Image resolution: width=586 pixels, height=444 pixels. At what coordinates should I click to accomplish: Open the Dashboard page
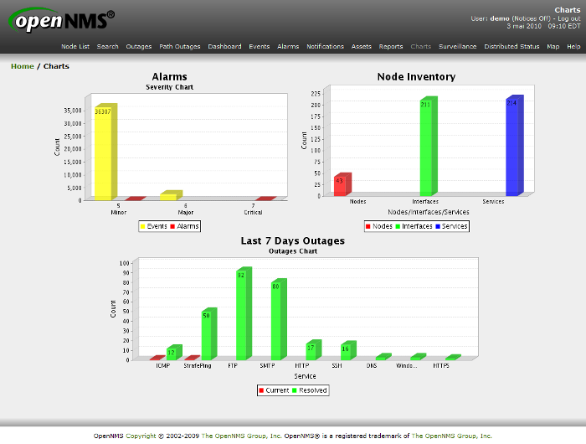pyautogui.click(x=224, y=47)
